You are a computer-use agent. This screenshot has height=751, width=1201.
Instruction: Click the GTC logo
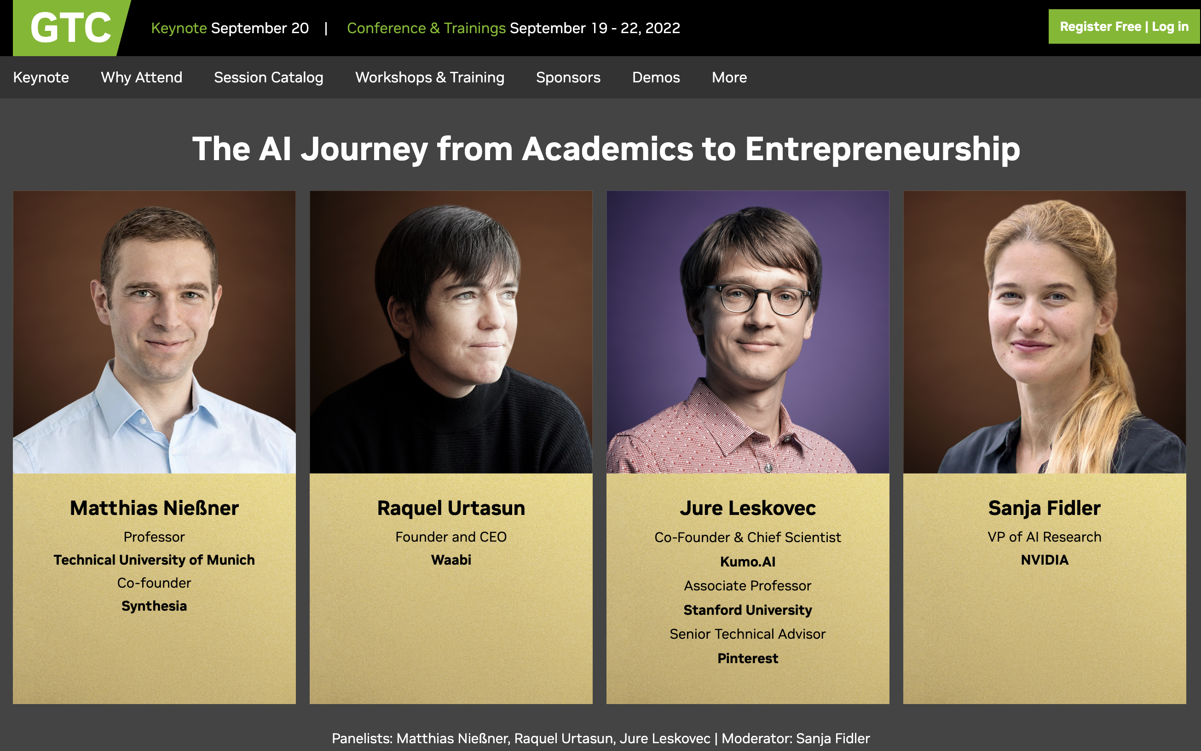pyautogui.click(x=71, y=28)
